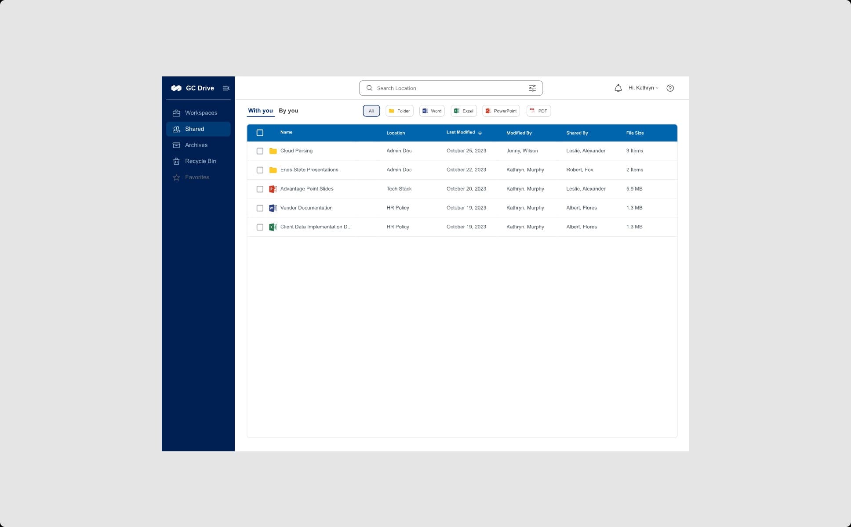Click Advantage Point Slides PowerPoint icon
The image size is (851, 527).
pyautogui.click(x=273, y=189)
